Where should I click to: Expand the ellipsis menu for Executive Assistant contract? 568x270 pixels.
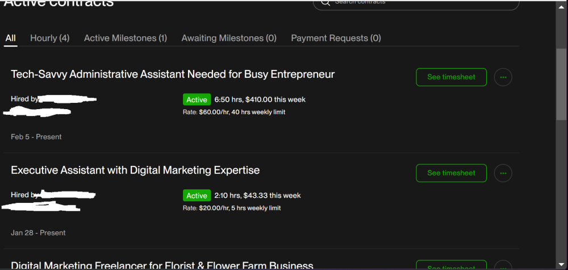(503, 173)
